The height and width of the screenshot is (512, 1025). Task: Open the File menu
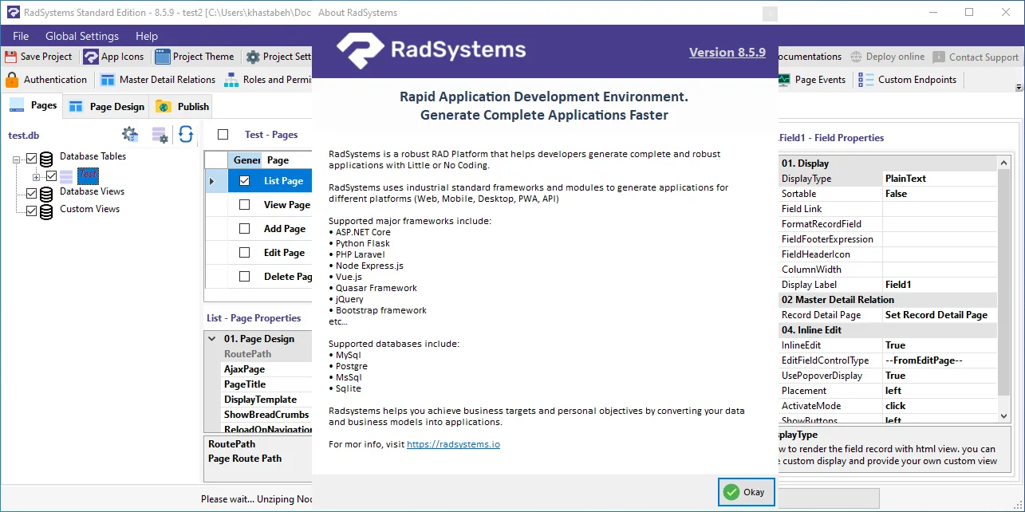click(x=21, y=36)
